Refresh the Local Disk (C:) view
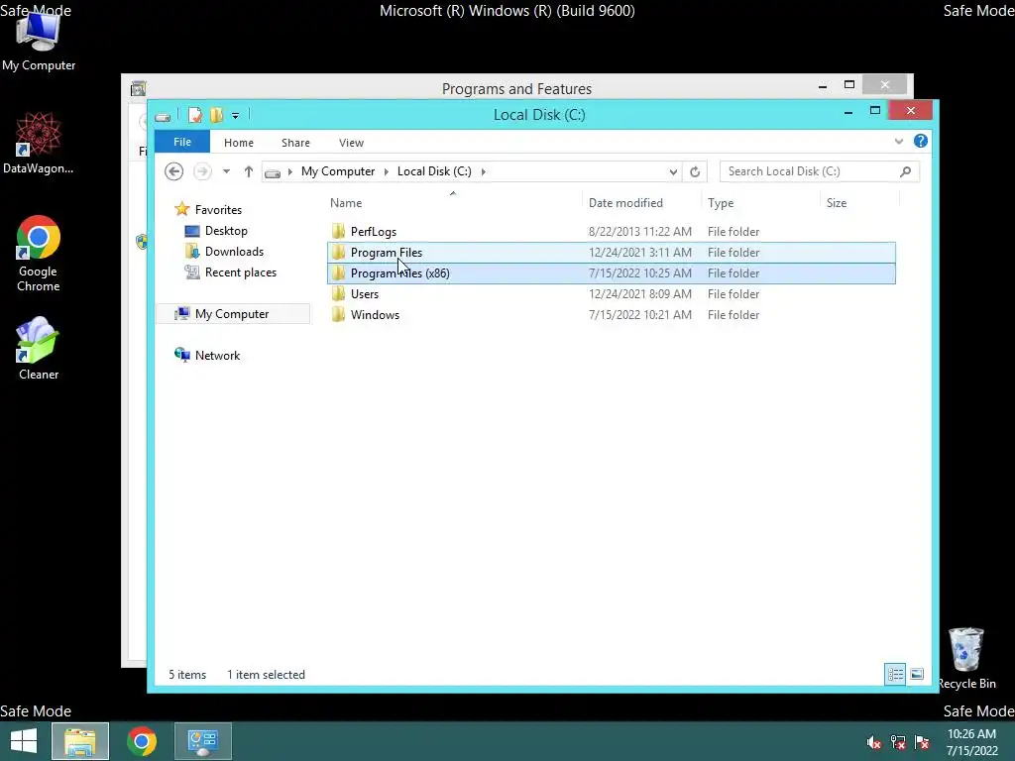This screenshot has width=1015, height=761. tap(695, 171)
